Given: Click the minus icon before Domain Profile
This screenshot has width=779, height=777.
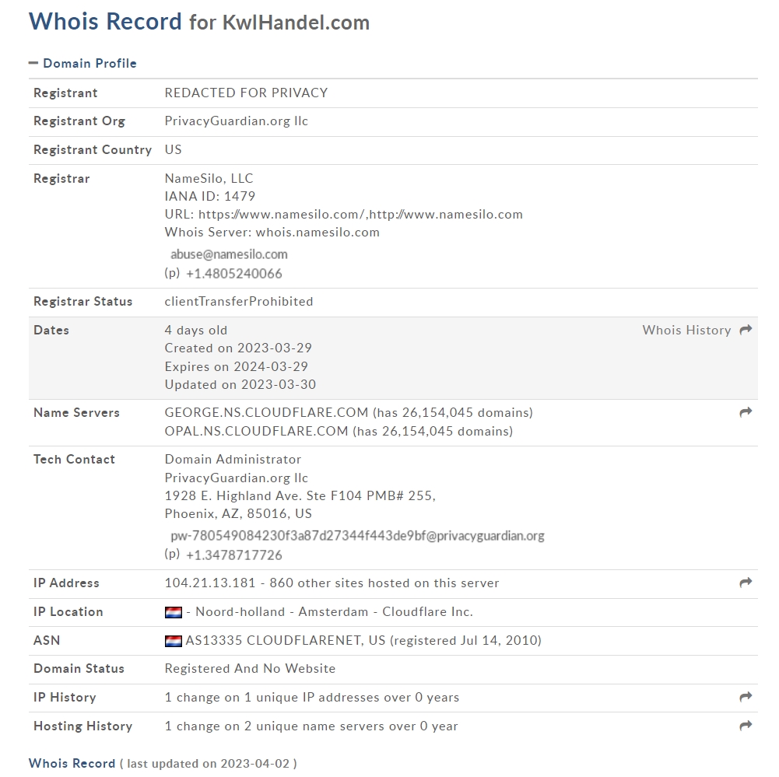Looking at the screenshot, I should (x=33, y=63).
